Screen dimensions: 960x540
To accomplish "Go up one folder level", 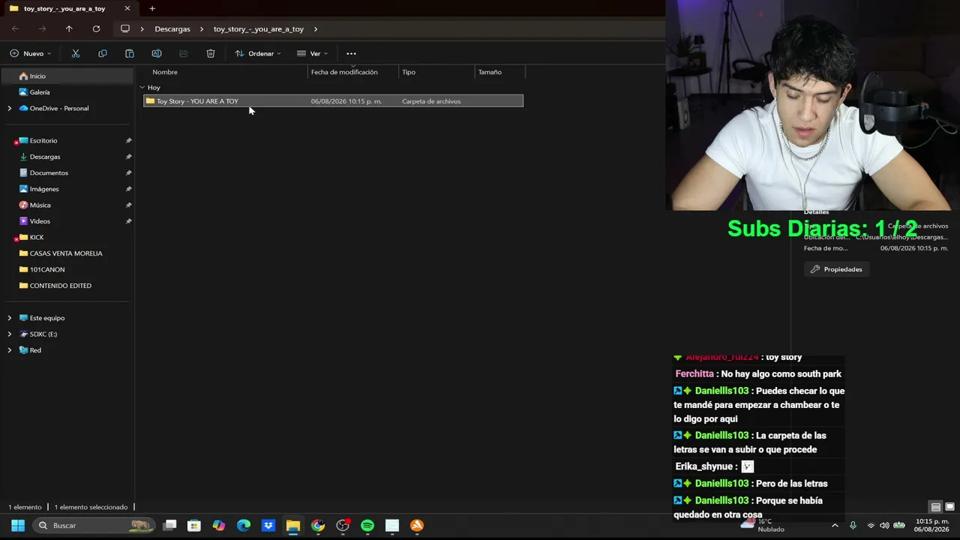I will [x=69, y=28].
